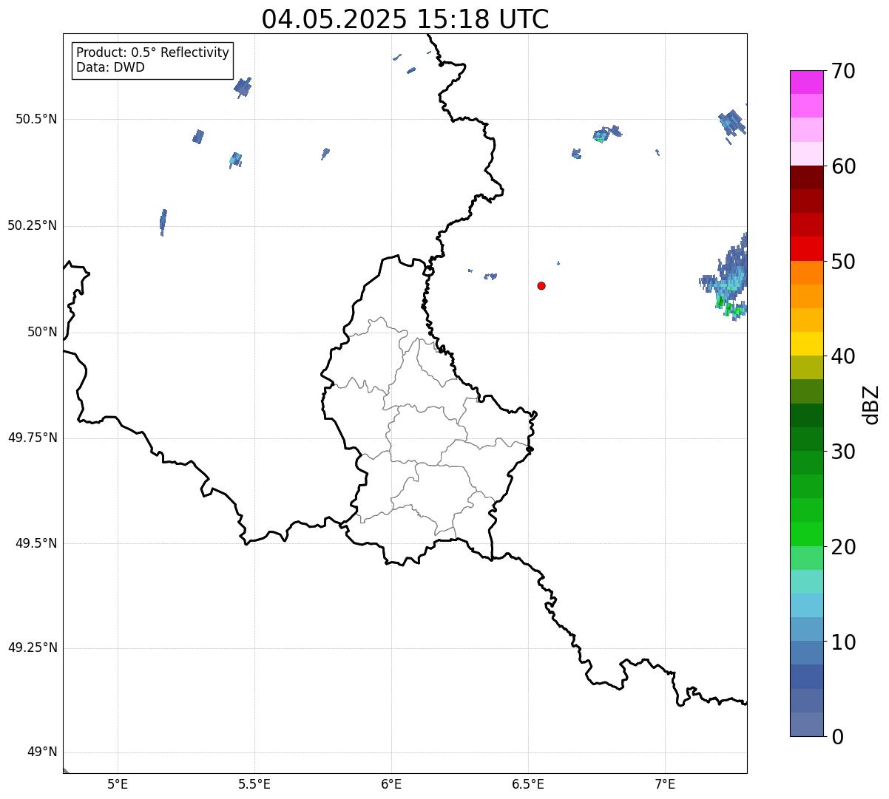This screenshot has width=889, height=799.
Task: Click the 6.5°E longitude label
Action: coord(528,784)
